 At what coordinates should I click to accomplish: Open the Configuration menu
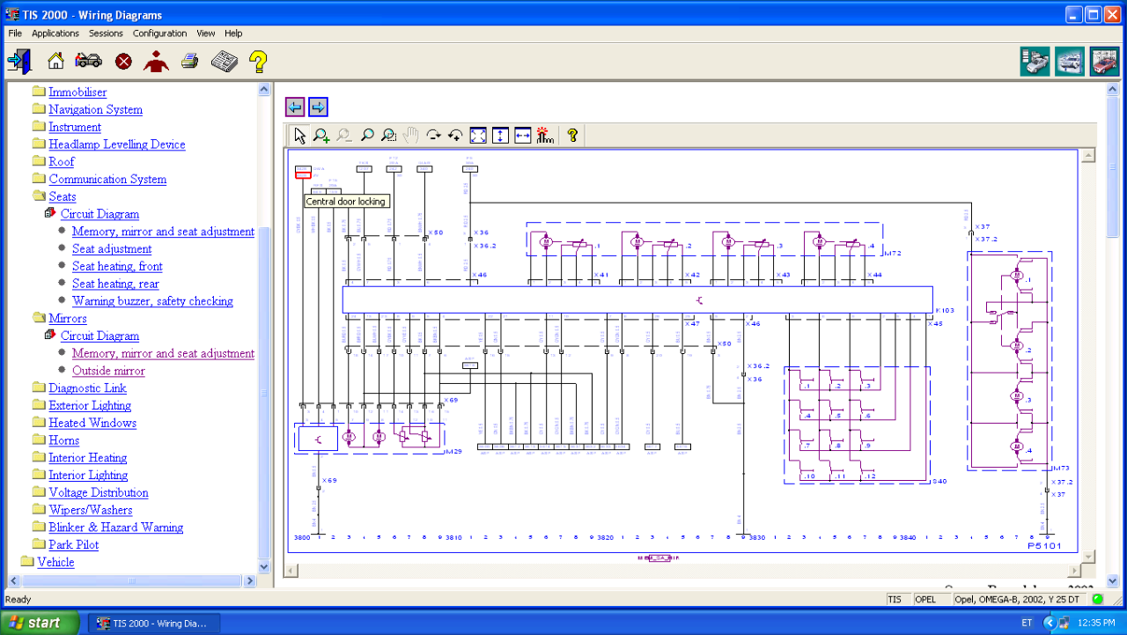tap(159, 33)
